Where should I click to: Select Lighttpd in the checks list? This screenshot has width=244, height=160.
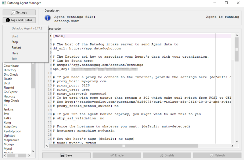click(9, 135)
